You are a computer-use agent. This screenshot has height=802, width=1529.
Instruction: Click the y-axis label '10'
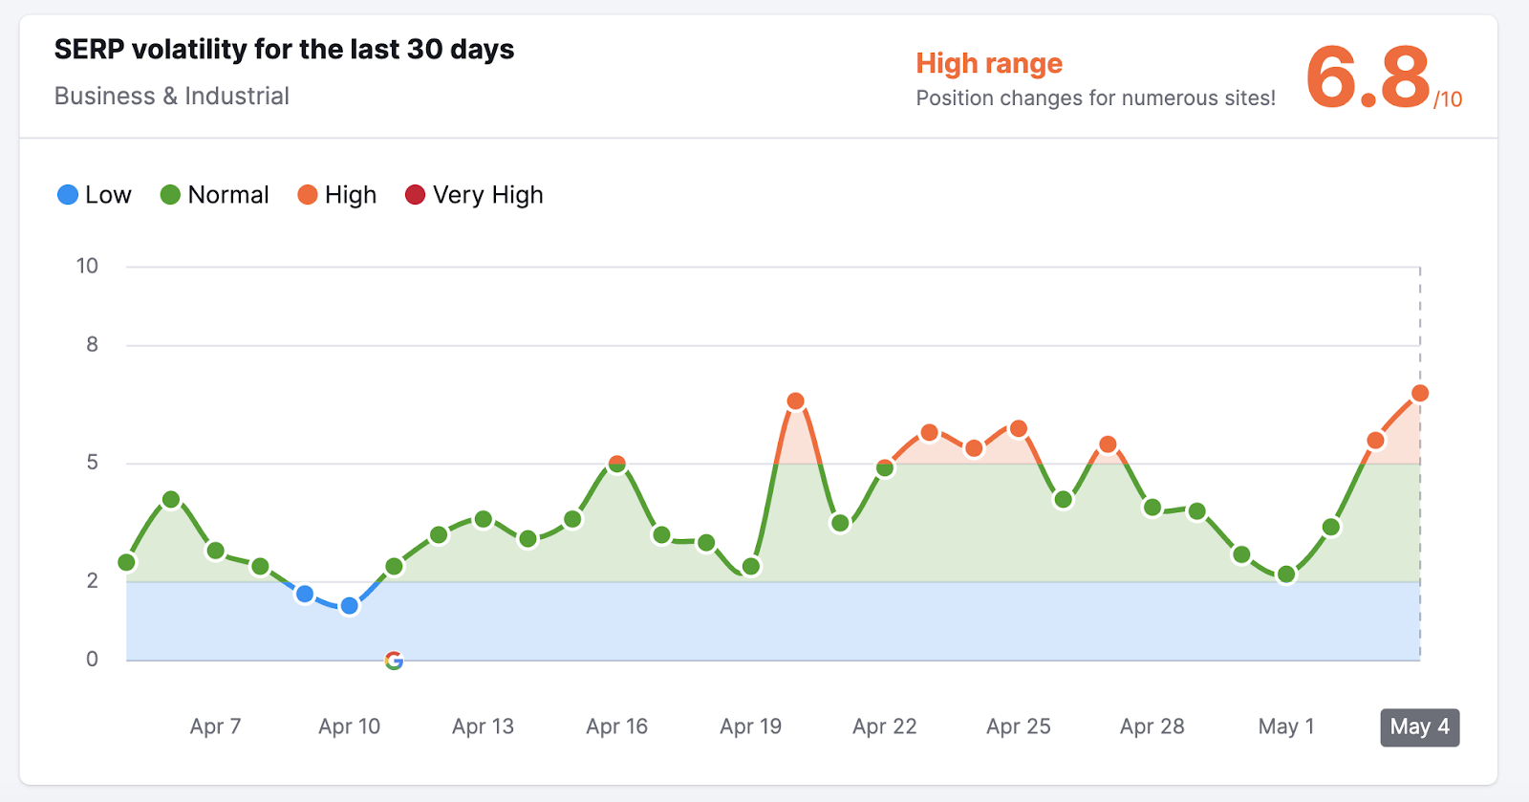click(x=87, y=266)
